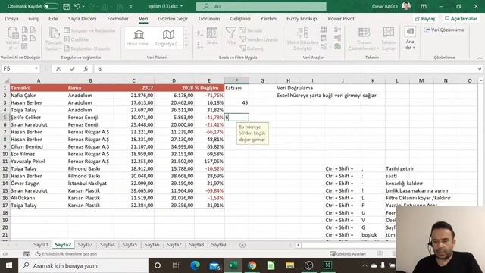Toggle the Otomatik Kaydet switch

click(51, 6)
